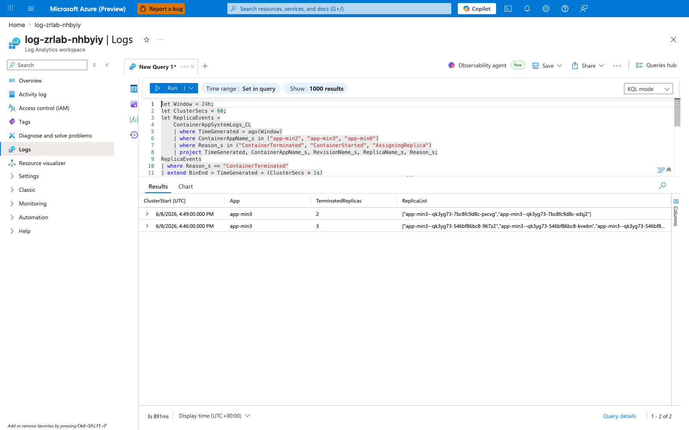Open the query history clock icon
The image size is (689, 430).
point(134,135)
